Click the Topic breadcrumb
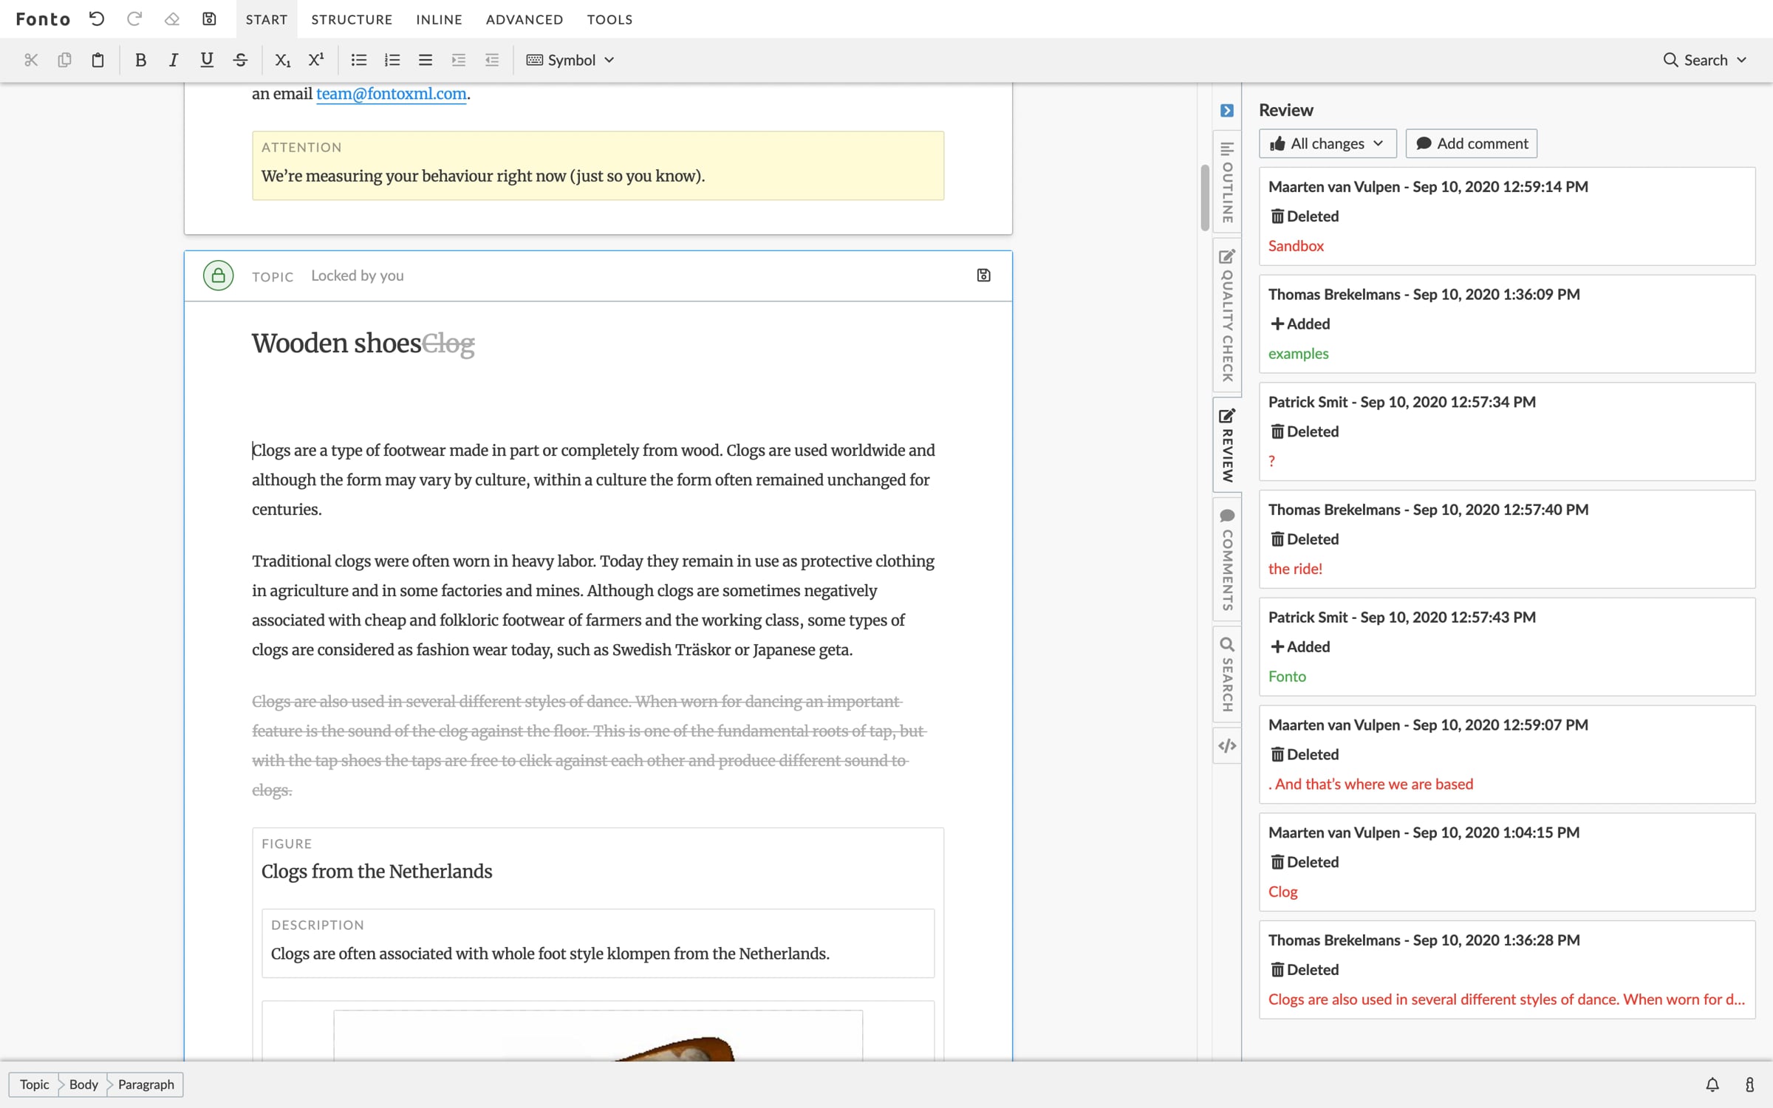This screenshot has width=1773, height=1108. tap(34, 1084)
